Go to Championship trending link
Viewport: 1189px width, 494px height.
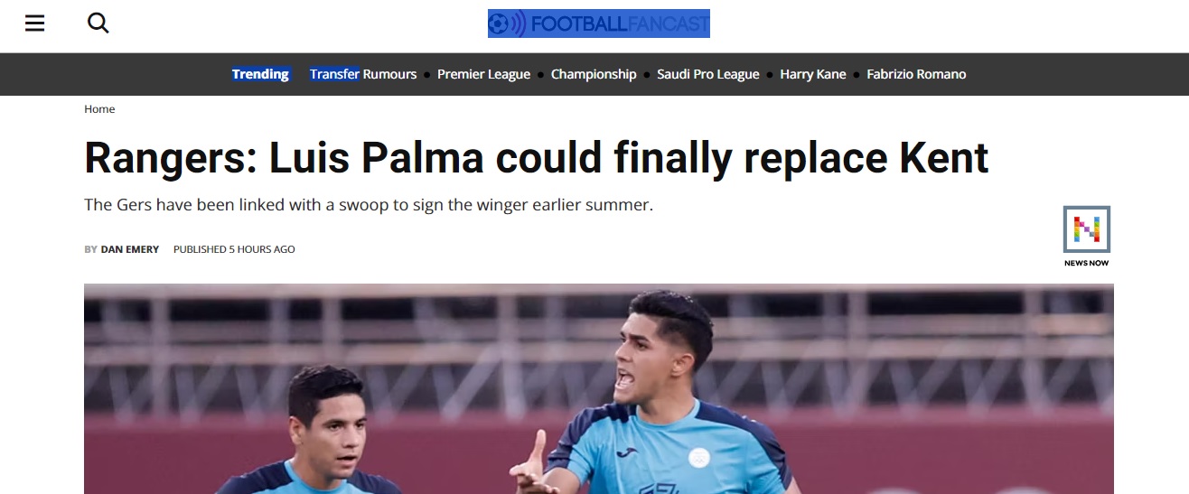click(x=594, y=74)
